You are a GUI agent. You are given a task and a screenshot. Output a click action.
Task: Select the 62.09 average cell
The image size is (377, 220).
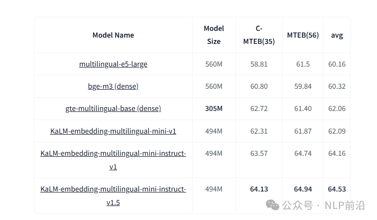point(337,131)
